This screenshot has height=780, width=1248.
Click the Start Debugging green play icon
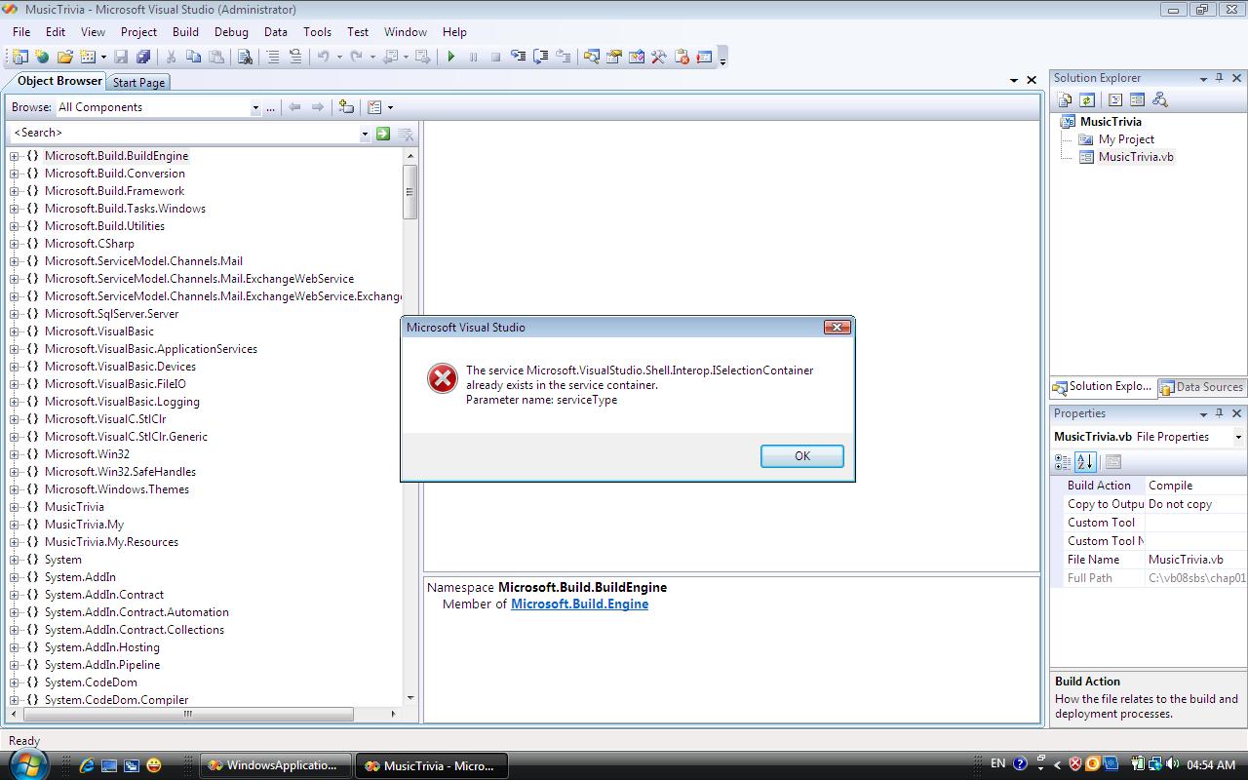pyautogui.click(x=451, y=57)
